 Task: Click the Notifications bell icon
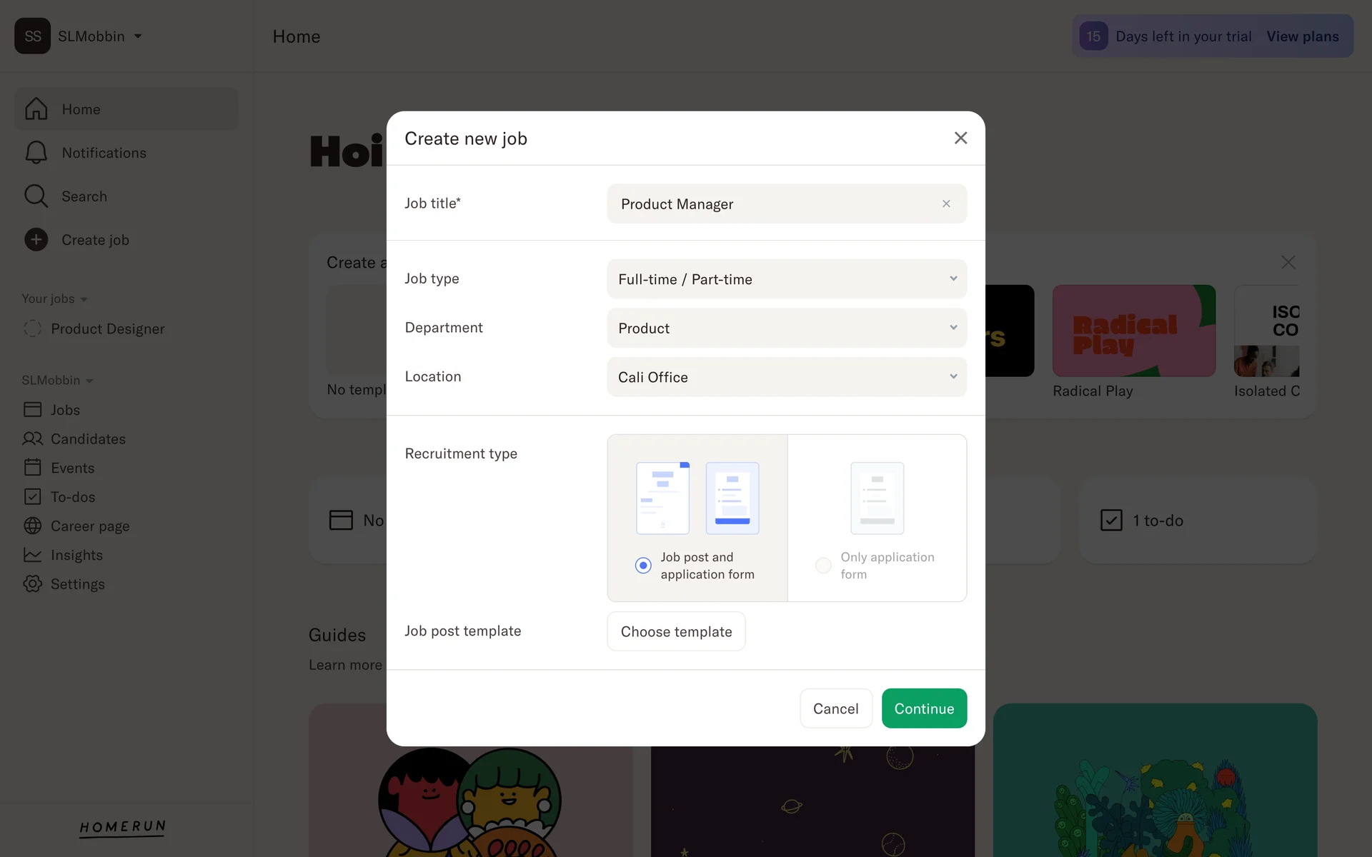(36, 152)
